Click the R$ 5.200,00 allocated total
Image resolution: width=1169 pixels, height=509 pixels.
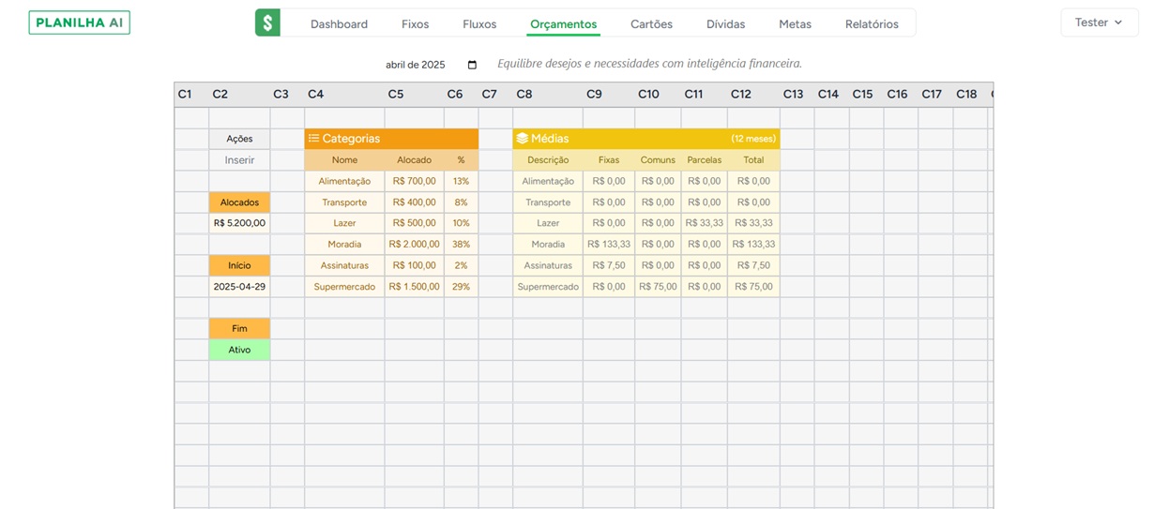tap(239, 223)
